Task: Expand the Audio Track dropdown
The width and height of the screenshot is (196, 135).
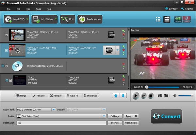Action: (54, 110)
